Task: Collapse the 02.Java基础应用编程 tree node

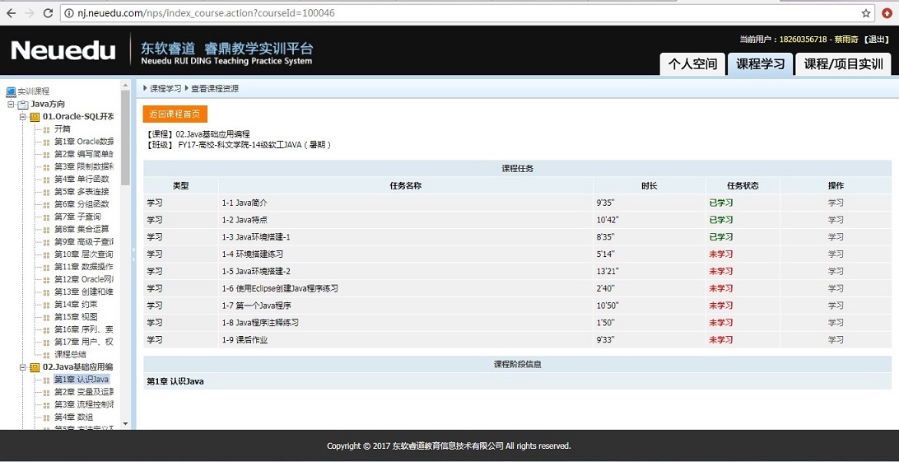Action: tap(22, 367)
